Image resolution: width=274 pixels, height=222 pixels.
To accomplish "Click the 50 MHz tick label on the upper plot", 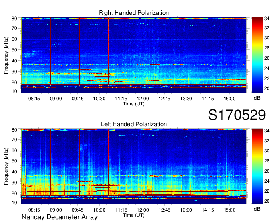I will click(x=14, y=50).
